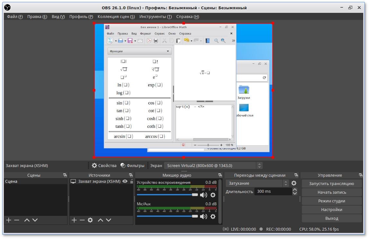
Task: Open the Профиль (P) menu
Action: pos(81,16)
